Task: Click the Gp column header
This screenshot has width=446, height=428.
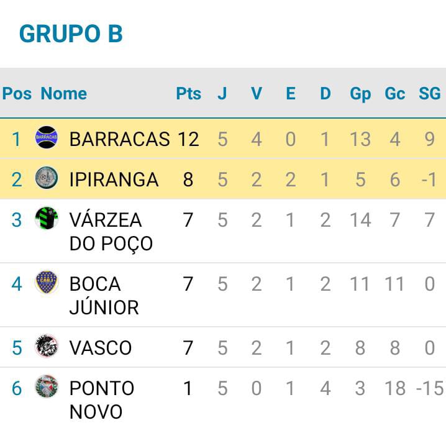Action: point(360,94)
